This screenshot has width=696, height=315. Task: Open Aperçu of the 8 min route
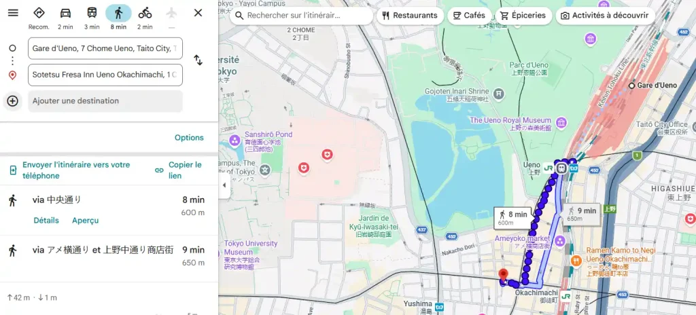85,221
